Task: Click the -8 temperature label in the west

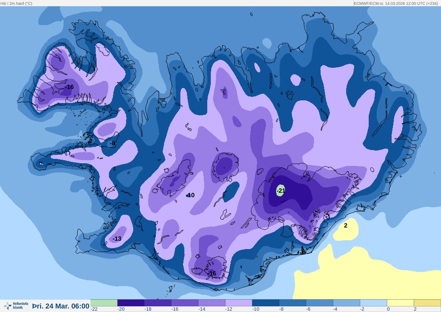Action: pyautogui.click(x=113, y=143)
